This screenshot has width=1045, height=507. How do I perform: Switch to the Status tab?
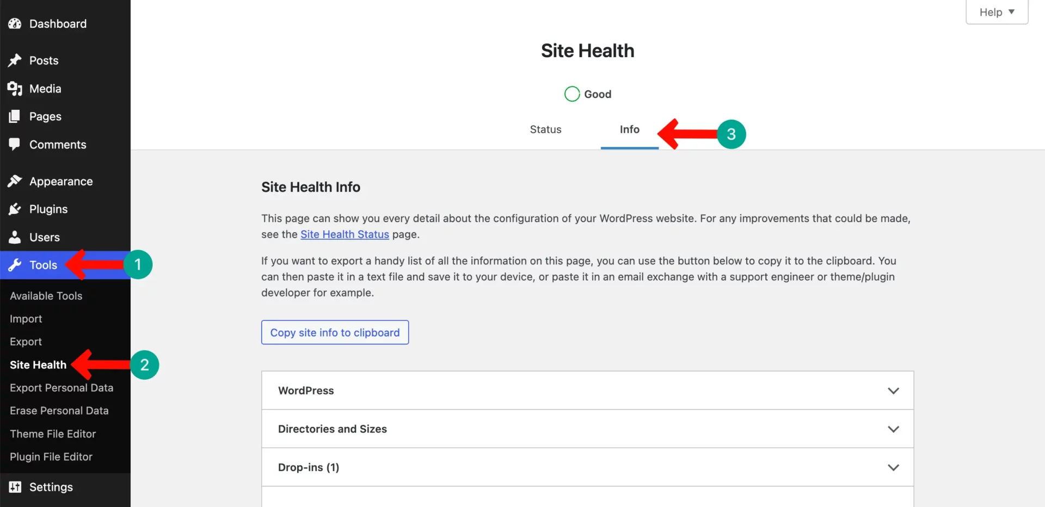[545, 129]
